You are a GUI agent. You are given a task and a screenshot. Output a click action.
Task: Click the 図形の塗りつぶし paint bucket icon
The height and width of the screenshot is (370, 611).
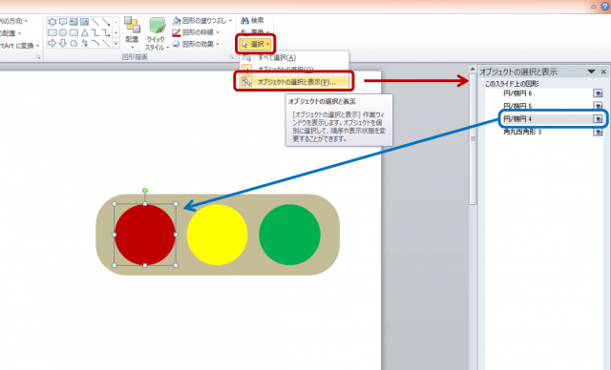(177, 20)
